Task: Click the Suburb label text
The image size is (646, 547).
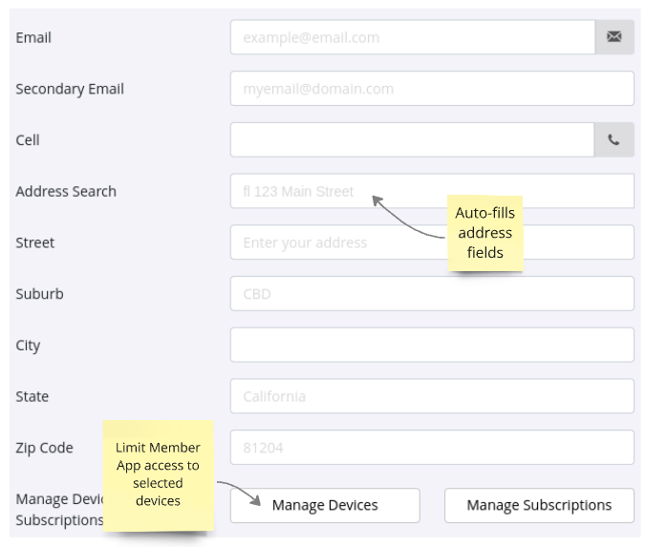Action: click(39, 294)
